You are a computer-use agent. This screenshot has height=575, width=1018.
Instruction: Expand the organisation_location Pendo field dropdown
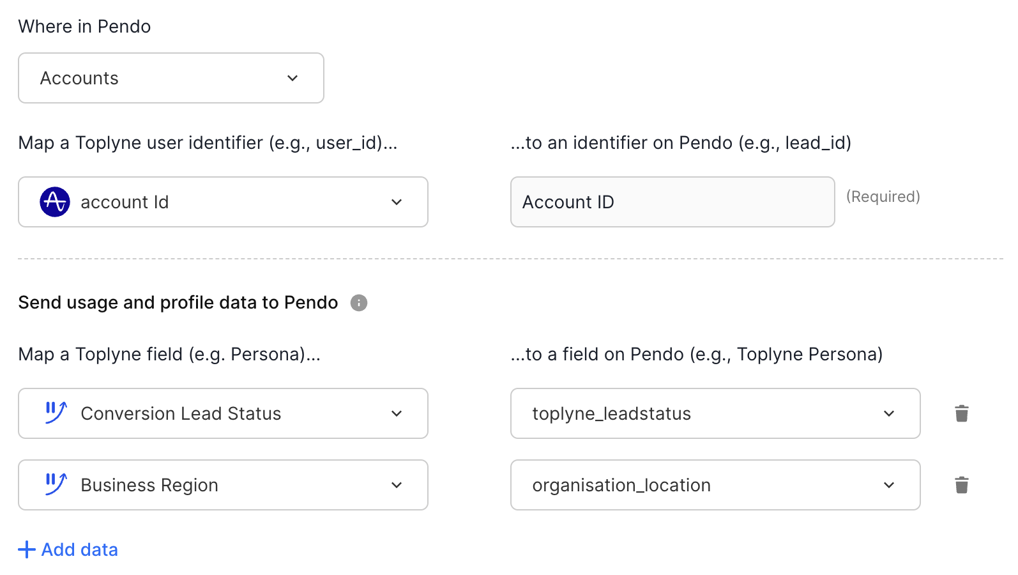715,485
